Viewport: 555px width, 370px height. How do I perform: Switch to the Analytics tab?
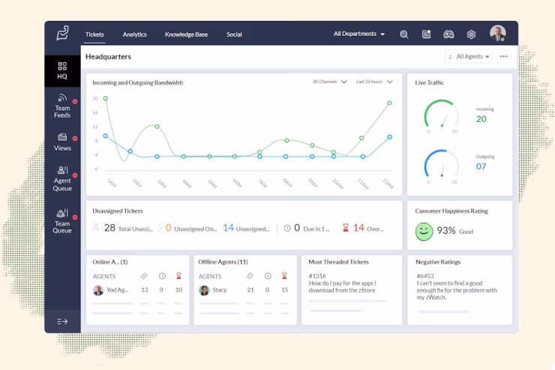[x=134, y=34]
